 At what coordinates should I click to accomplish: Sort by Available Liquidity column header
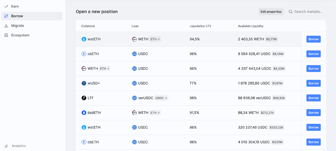point(251,26)
